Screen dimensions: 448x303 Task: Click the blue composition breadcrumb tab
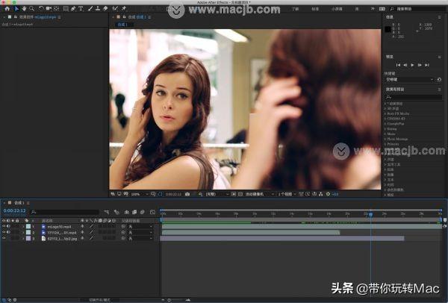(x=122, y=25)
